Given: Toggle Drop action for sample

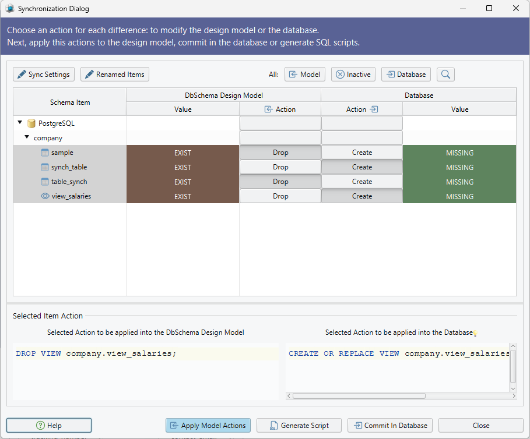Looking at the screenshot, I should 280,153.
